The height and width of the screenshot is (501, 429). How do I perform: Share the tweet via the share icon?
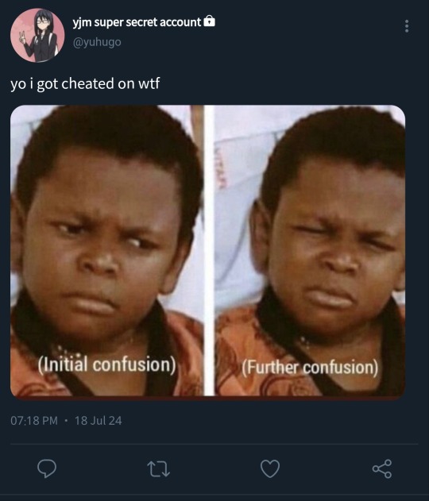click(382, 468)
